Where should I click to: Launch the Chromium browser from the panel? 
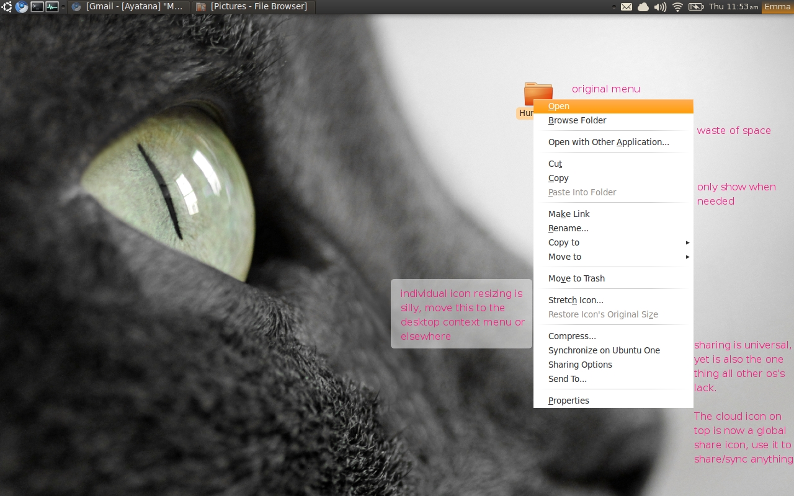click(22, 7)
